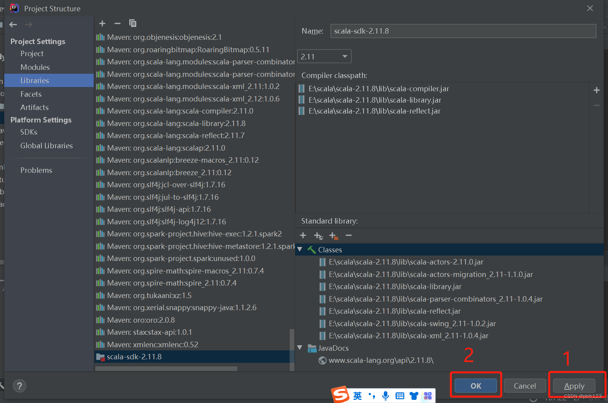Open Artifacts settings page

(34, 107)
